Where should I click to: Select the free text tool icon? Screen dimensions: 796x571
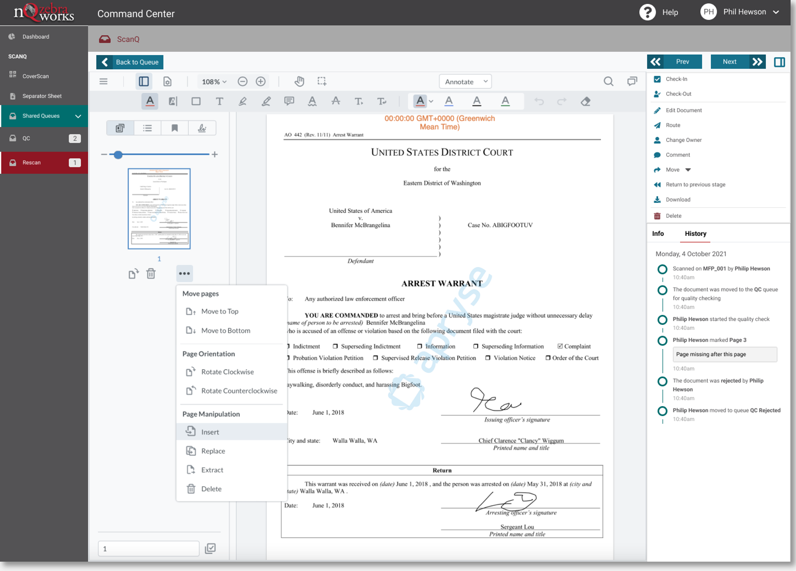tap(219, 101)
